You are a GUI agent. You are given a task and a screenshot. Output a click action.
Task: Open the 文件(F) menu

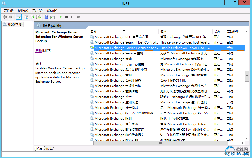pos(9,10)
